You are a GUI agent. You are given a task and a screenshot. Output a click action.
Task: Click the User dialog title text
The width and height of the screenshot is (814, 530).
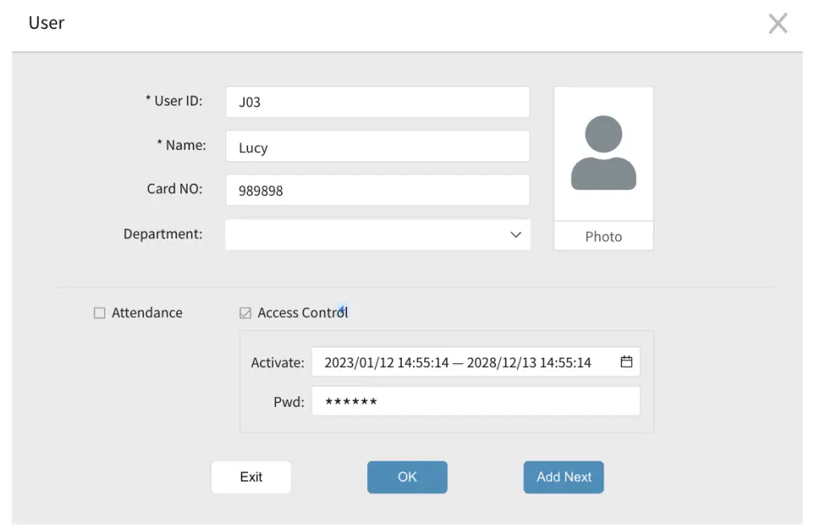[x=47, y=23]
